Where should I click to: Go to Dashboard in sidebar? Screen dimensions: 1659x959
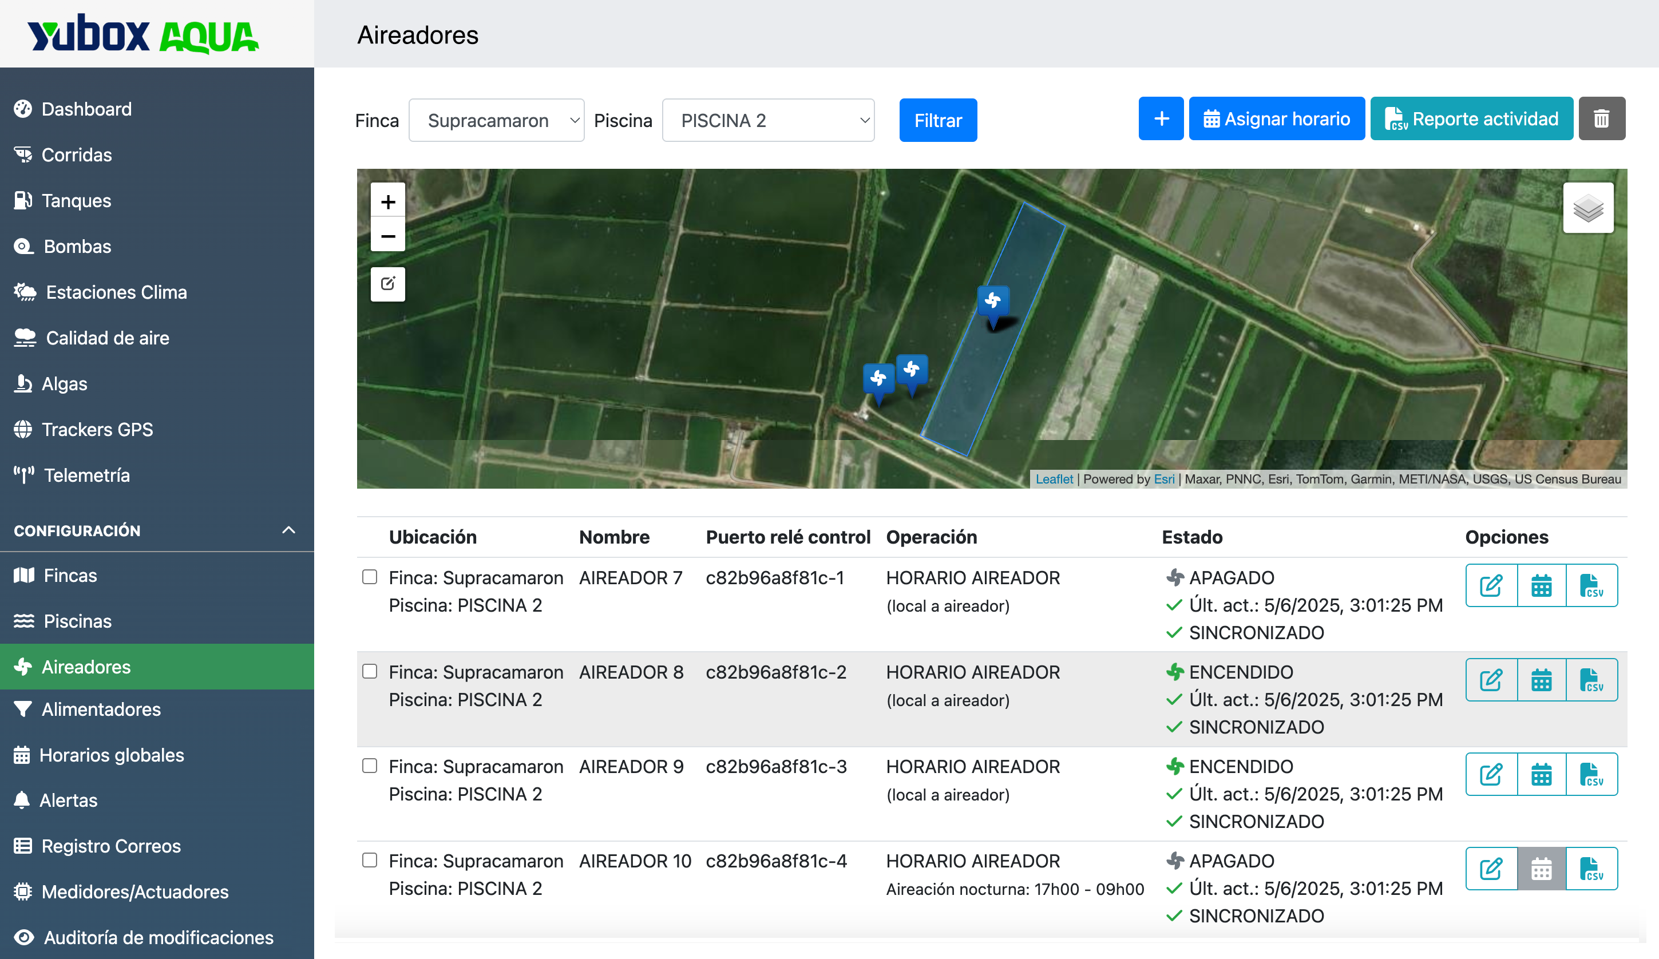[86, 109]
